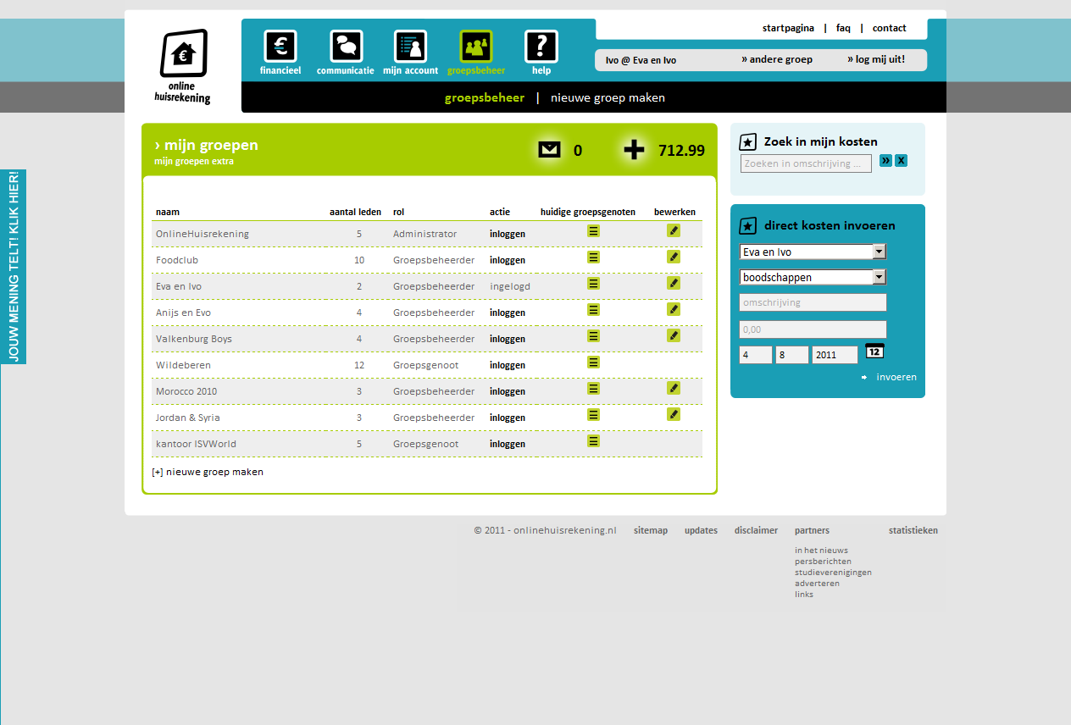
Task: Open the boodschappen category dropdown
Action: 880,277
